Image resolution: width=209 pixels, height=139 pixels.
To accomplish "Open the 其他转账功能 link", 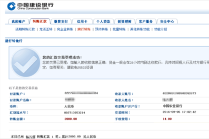I will (140, 29).
